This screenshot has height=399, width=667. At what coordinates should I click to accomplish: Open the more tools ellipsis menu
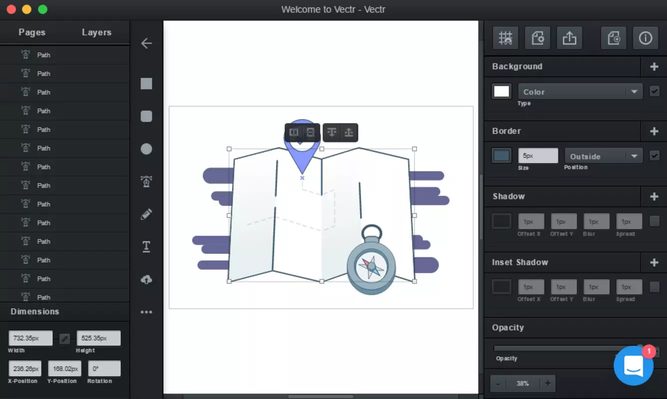(x=146, y=312)
